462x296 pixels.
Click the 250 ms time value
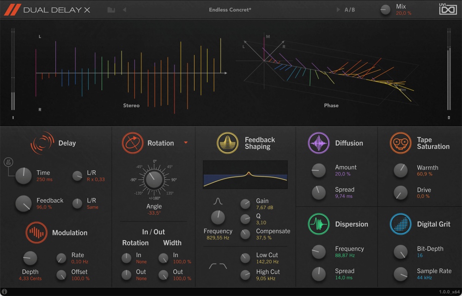tap(44, 179)
